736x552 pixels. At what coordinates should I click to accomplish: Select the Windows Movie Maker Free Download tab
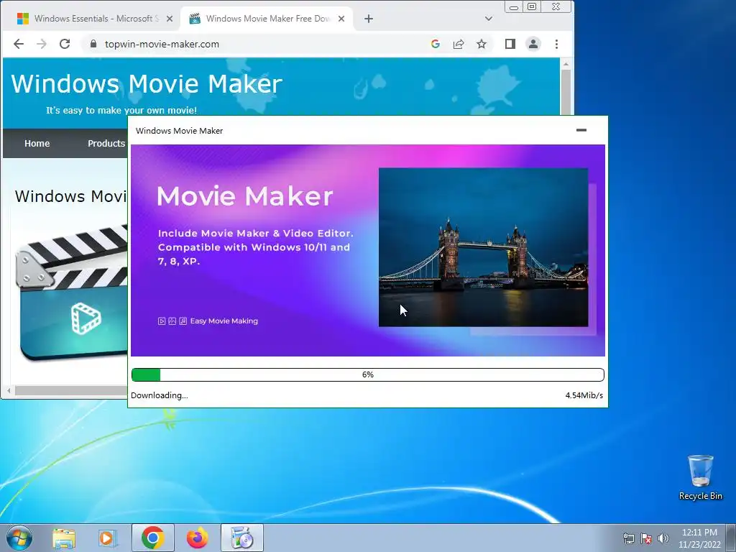point(269,19)
